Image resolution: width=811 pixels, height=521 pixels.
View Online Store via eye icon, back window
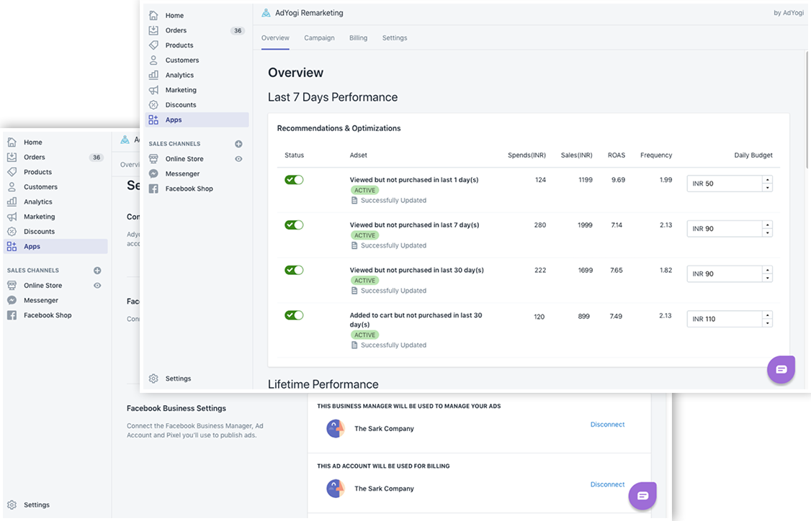coord(97,285)
